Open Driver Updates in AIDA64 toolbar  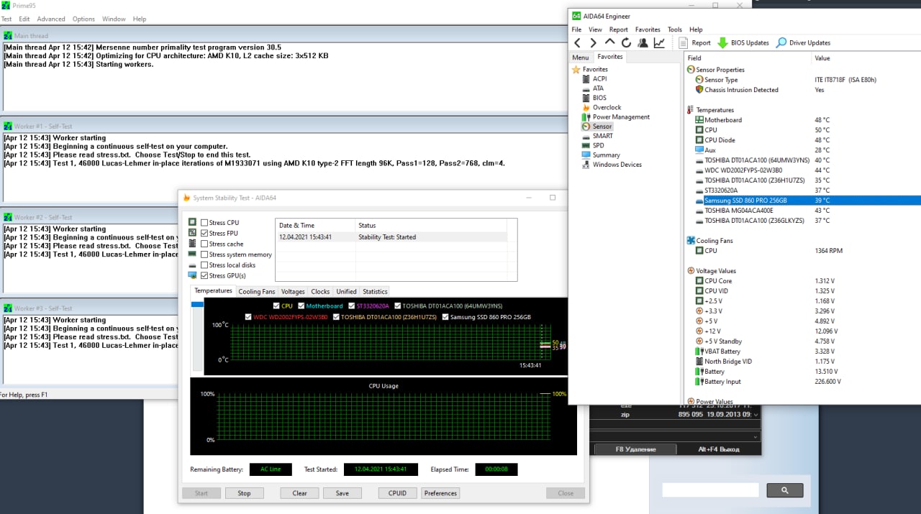(x=803, y=42)
